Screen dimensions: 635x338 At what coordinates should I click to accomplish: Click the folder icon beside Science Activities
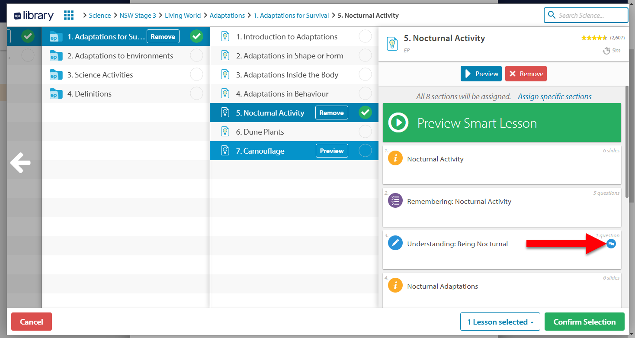click(56, 75)
